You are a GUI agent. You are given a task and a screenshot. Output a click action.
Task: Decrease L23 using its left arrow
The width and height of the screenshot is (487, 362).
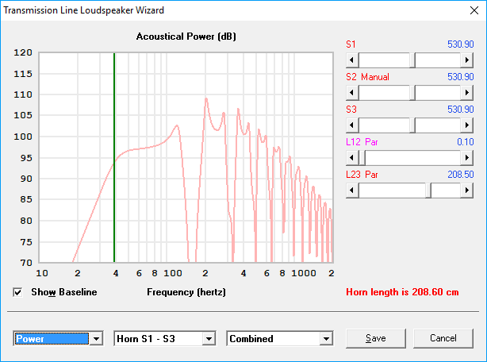[351, 191]
